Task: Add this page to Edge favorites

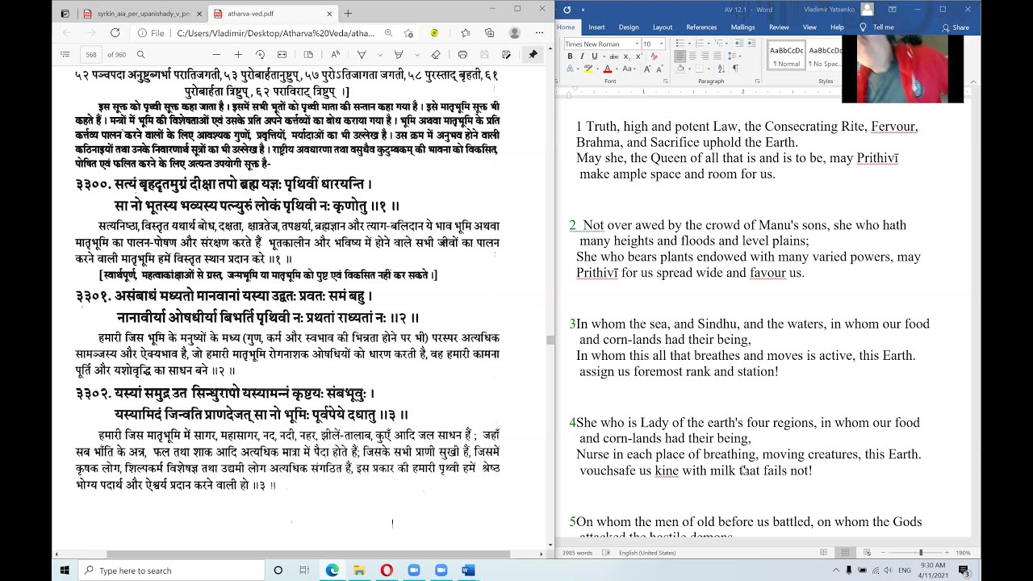Action: tap(408, 33)
